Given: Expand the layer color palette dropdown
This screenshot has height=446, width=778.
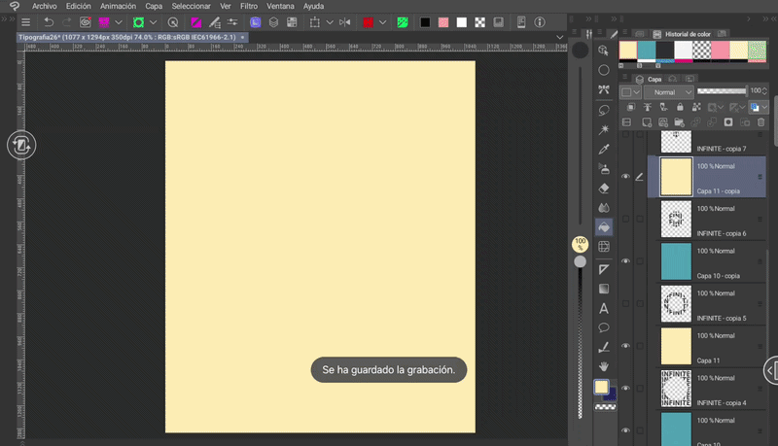Looking at the screenshot, I should tap(765, 107).
